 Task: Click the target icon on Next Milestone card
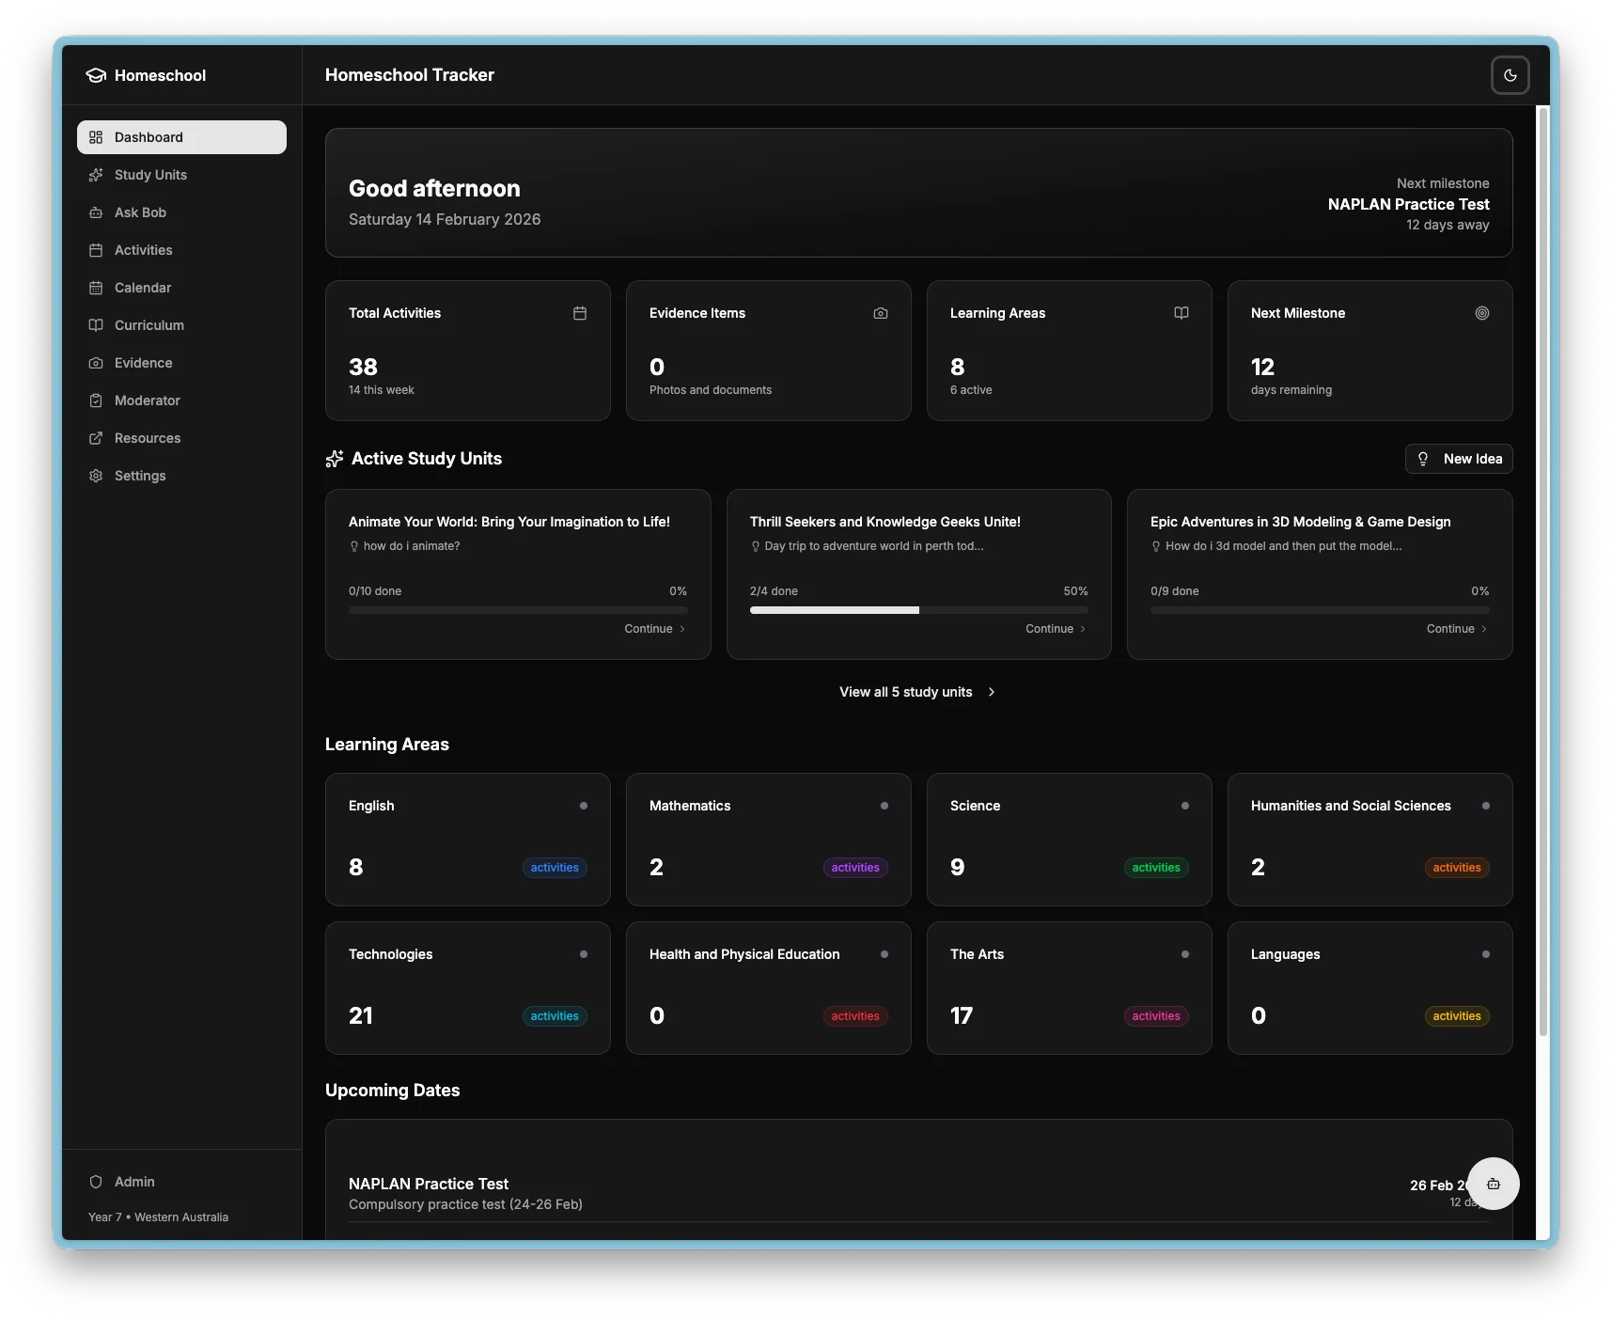click(x=1482, y=313)
